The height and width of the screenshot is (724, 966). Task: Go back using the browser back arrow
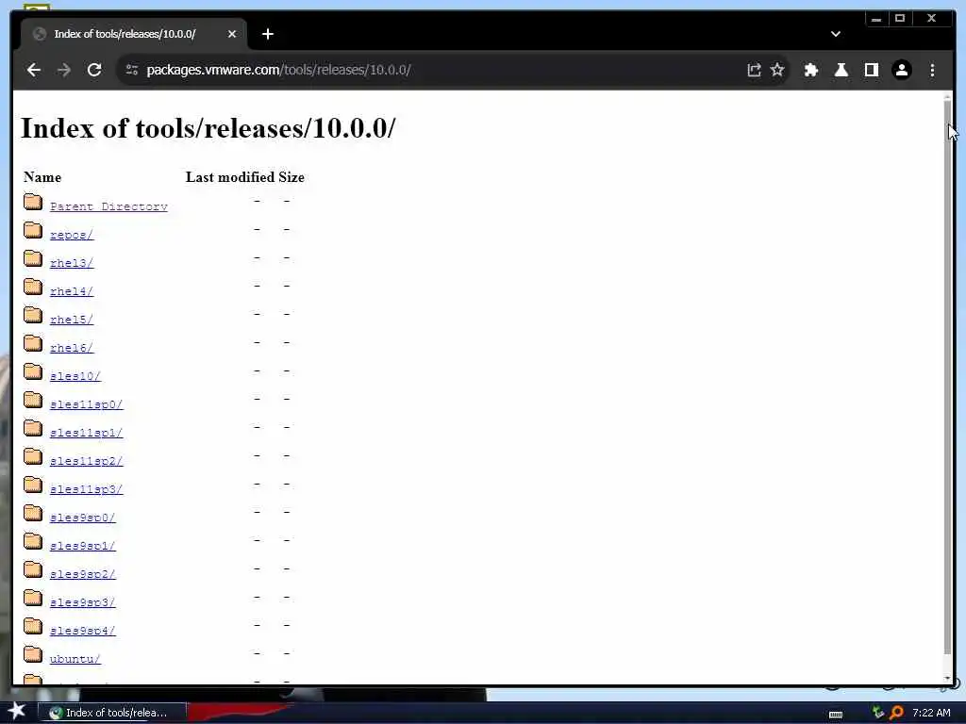pyautogui.click(x=34, y=70)
